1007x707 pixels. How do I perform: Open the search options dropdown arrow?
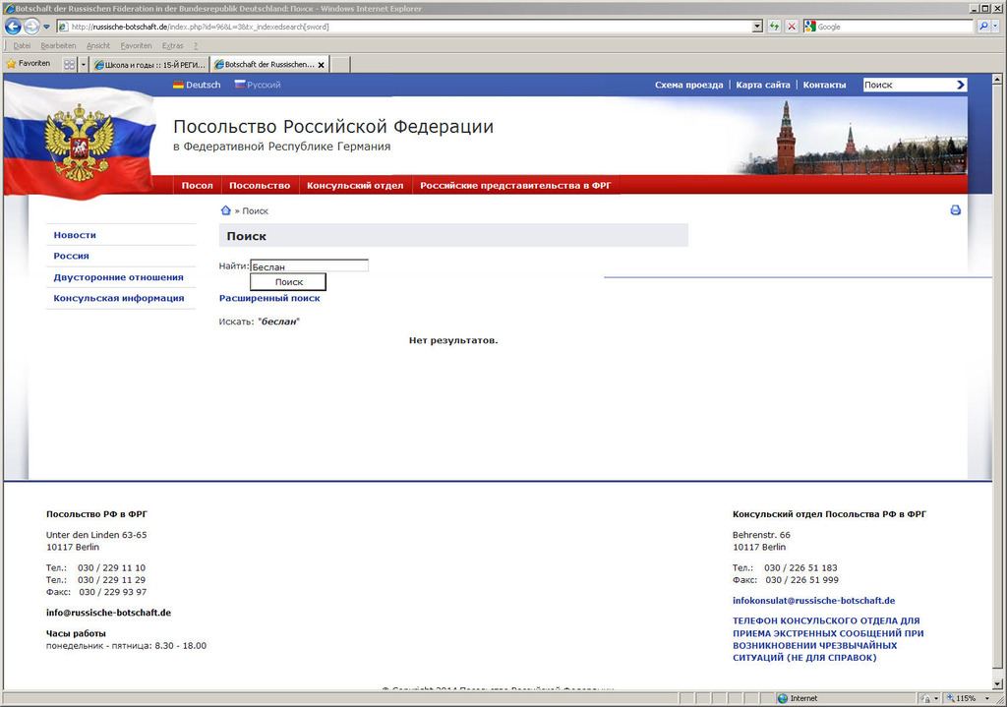click(996, 27)
